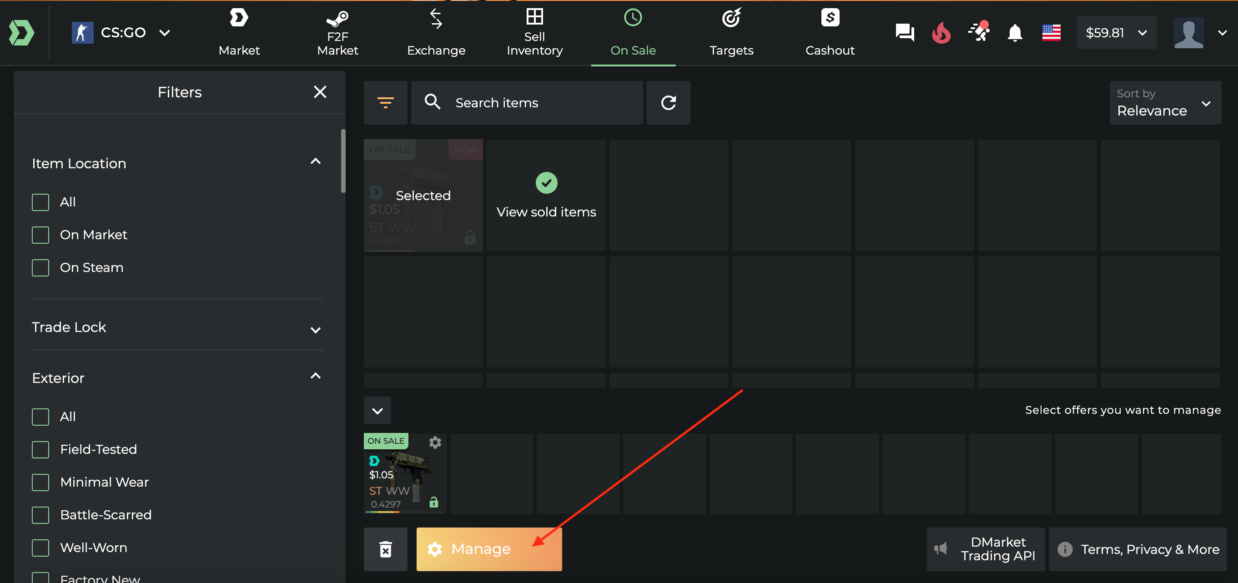Image resolution: width=1238 pixels, height=583 pixels.
Task: Check the Battle-Scarred checkbox
Action: [40, 515]
